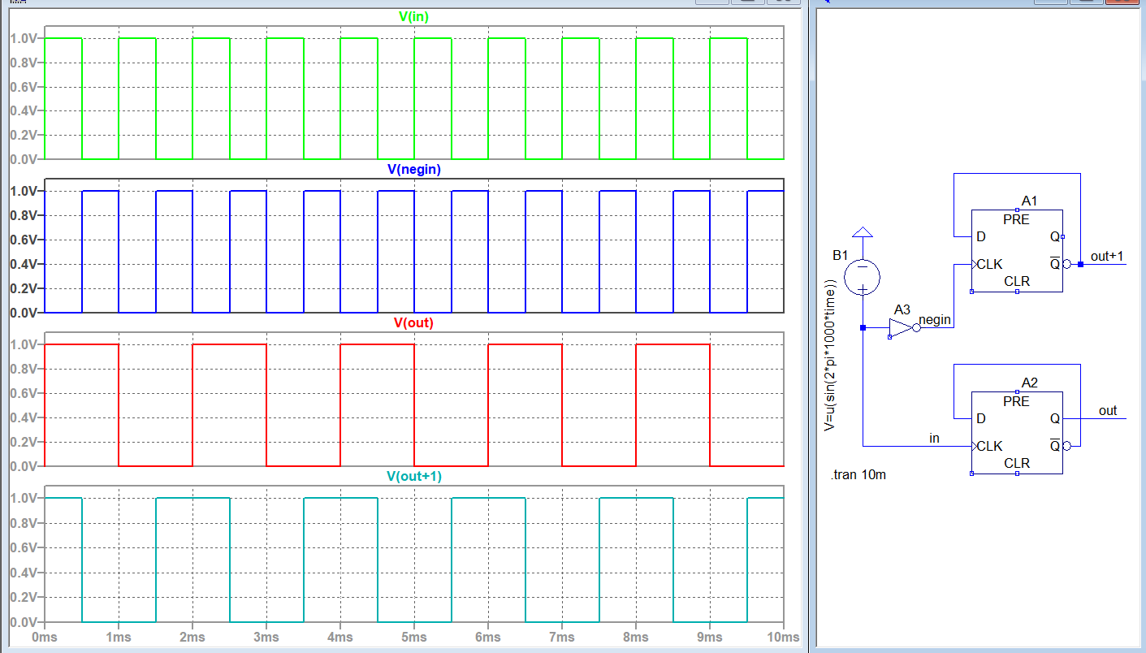Click the inverted Q output bubble on A2

pyautogui.click(x=1067, y=446)
